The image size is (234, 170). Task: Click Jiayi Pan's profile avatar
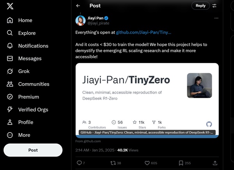[x=81, y=20]
